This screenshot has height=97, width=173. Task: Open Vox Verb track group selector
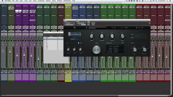[x=18, y=34]
